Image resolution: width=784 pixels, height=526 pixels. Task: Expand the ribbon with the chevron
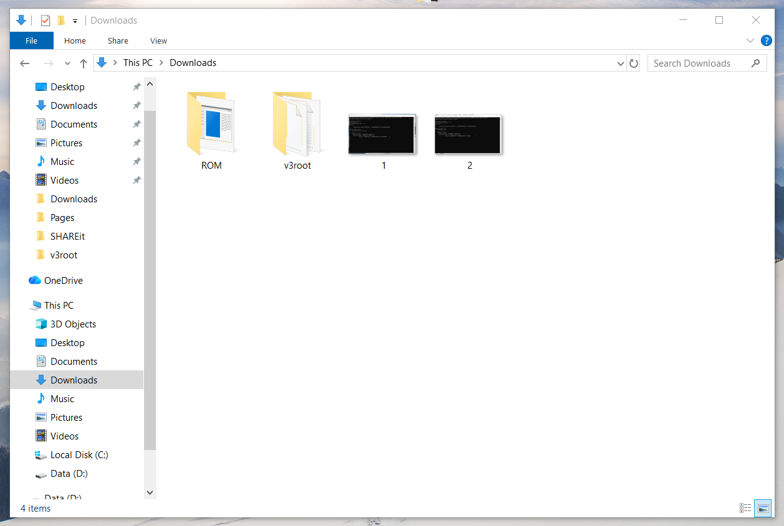click(x=750, y=40)
